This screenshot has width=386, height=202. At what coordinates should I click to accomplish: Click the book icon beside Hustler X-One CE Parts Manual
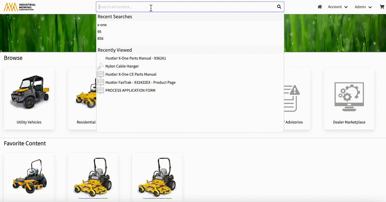coord(100,74)
